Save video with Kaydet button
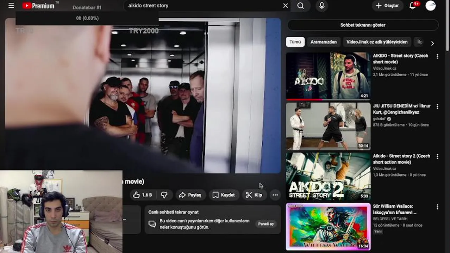This screenshot has width=450, height=253. (x=224, y=195)
